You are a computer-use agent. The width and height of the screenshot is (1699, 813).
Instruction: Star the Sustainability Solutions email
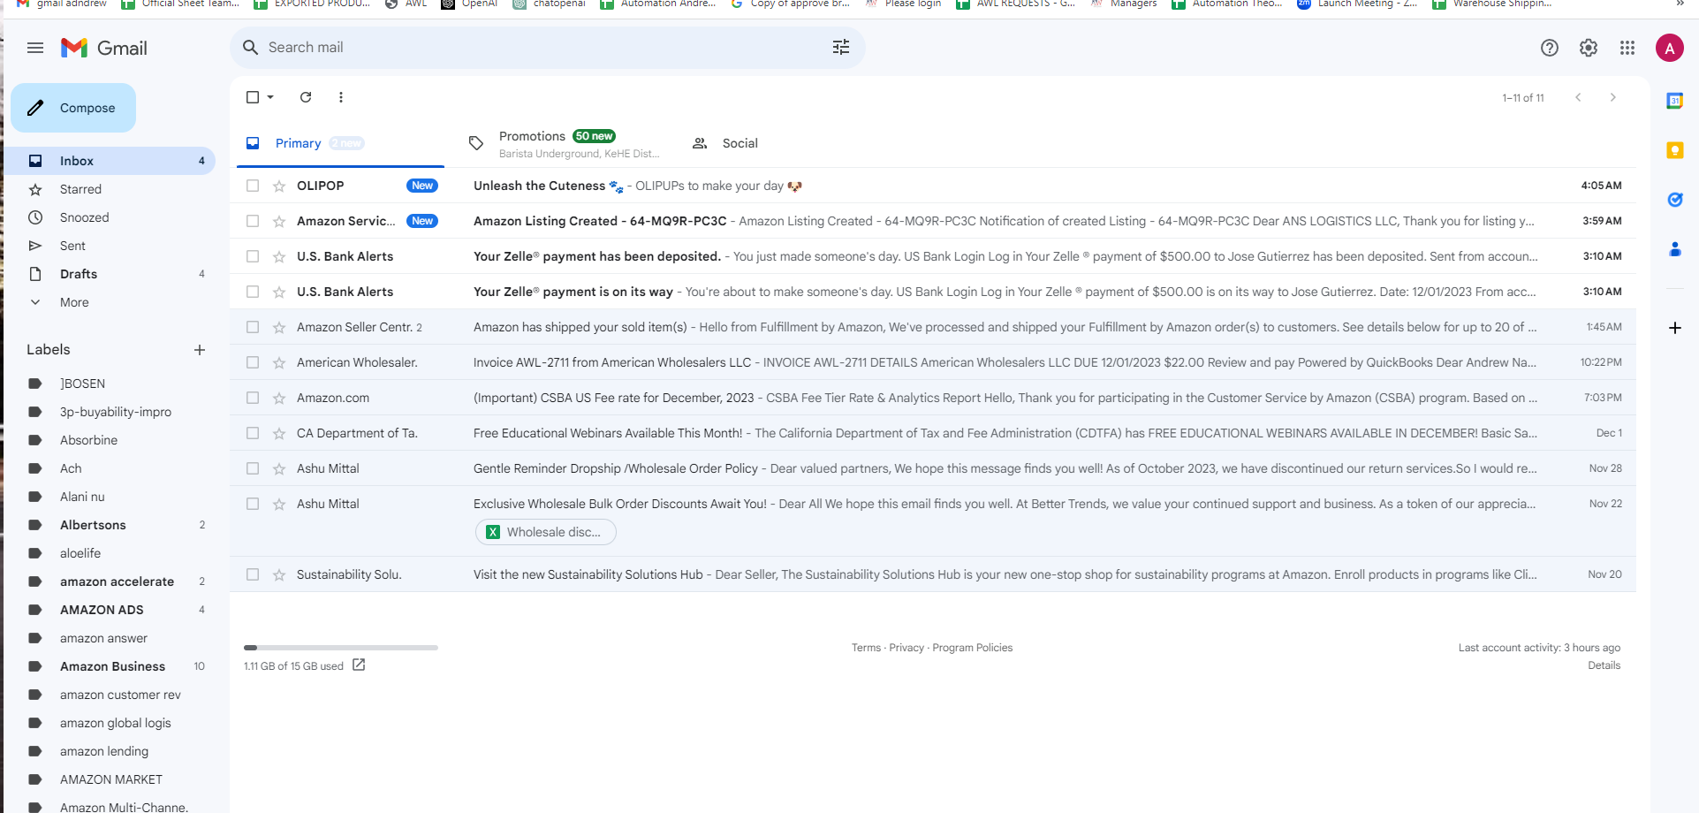(279, 574)
